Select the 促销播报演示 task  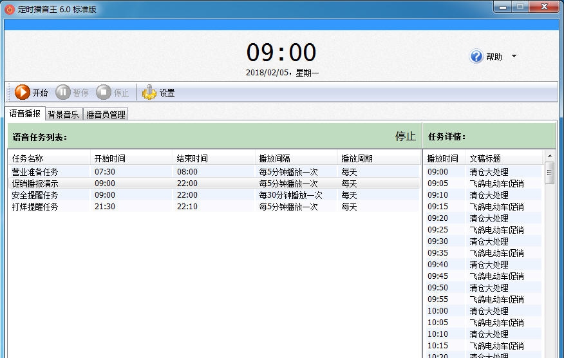coord(214,183)
